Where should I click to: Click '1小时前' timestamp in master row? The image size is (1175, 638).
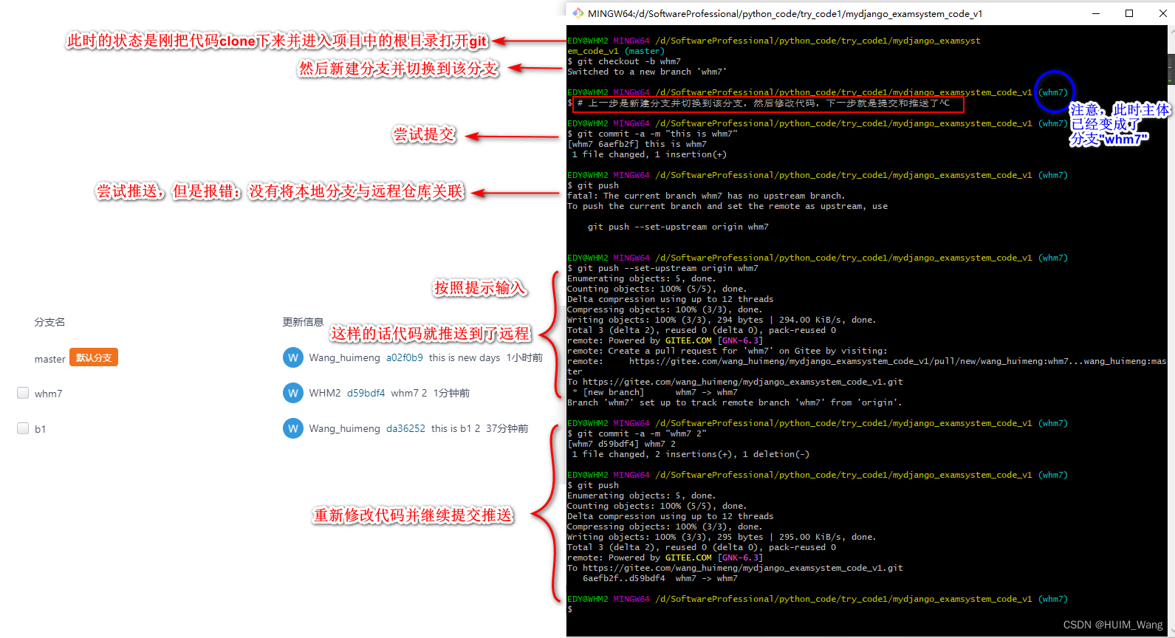(x=524, y=357)
